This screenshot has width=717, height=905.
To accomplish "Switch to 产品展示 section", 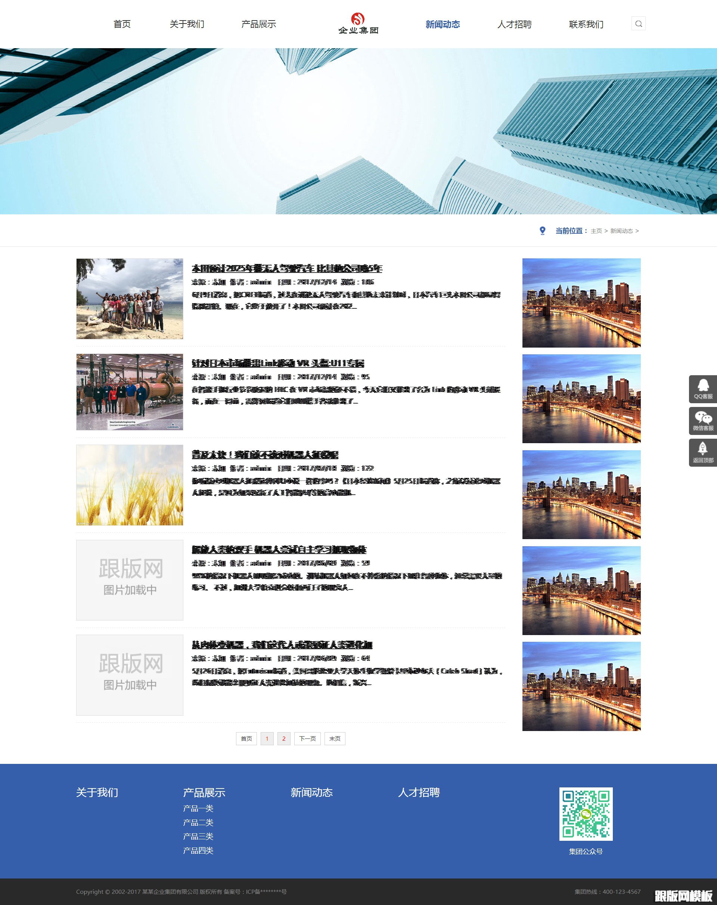I will 258,24.
